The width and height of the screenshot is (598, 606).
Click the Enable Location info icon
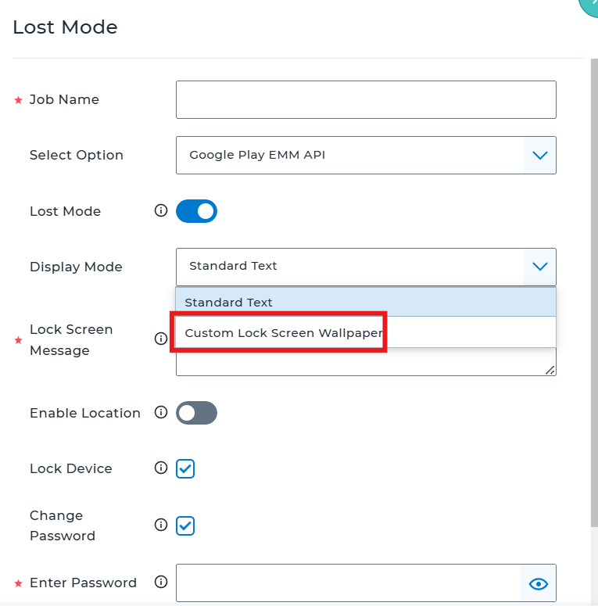click(x=161, y=412)
